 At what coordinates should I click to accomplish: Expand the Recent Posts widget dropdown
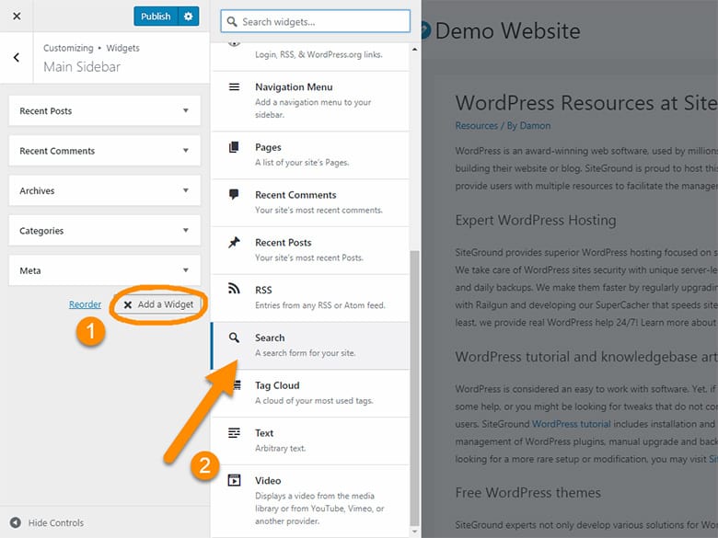[x=185, y=110]
